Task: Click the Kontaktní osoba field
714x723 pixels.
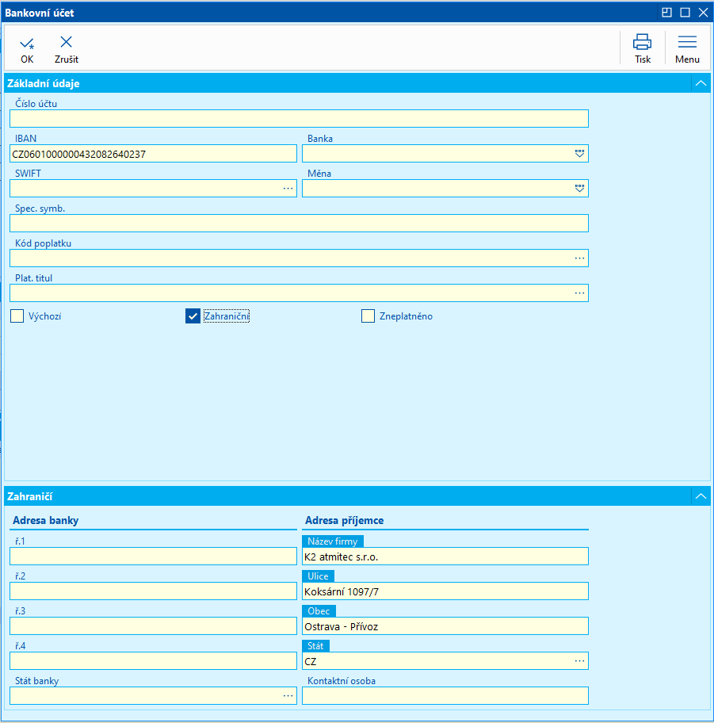Action: point(445,696)
